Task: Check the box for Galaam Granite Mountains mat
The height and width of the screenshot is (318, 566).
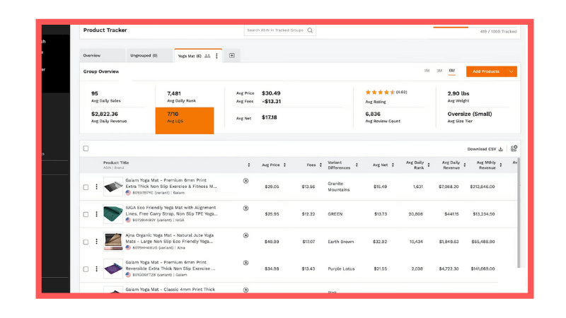Action: click(86, 187)
